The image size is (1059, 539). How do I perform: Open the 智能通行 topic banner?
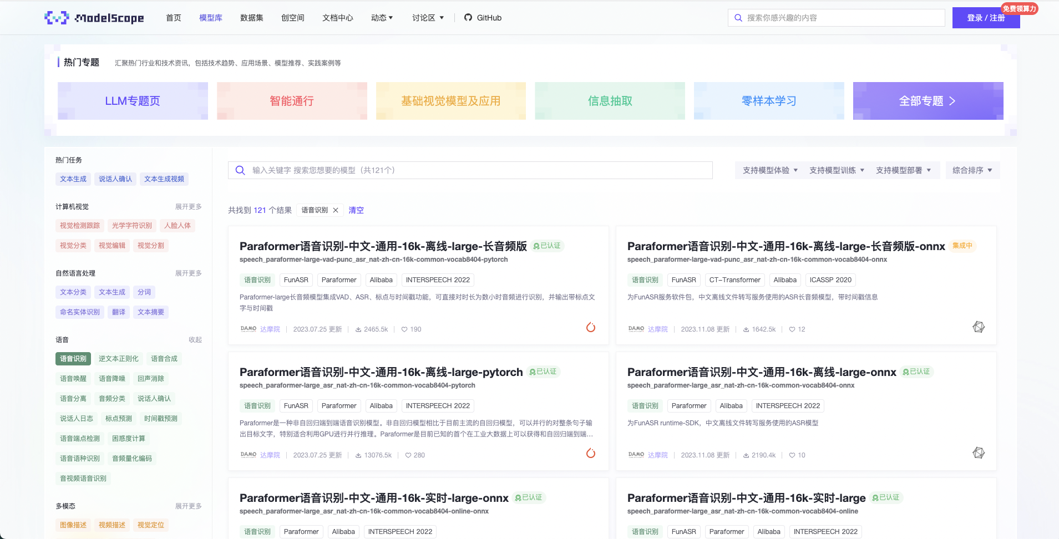[292, 101]
